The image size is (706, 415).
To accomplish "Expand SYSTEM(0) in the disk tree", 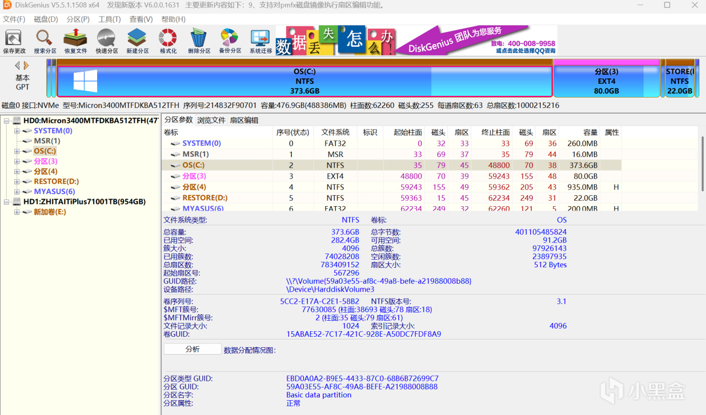I will (x=17, y=131).
